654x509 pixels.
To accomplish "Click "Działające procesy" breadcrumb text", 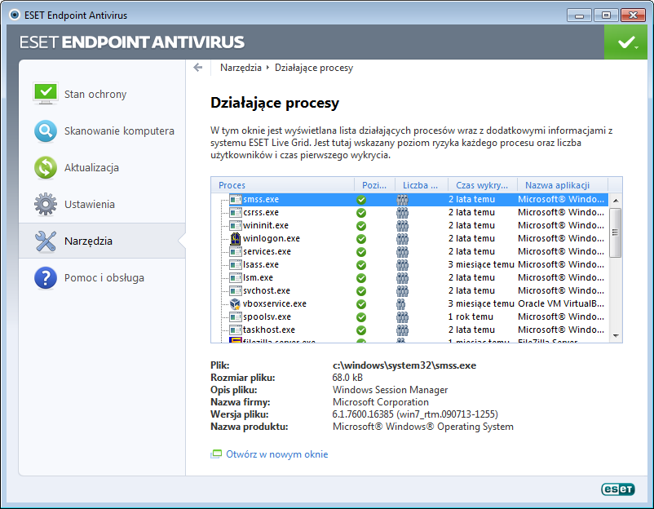I will point(314,68).
